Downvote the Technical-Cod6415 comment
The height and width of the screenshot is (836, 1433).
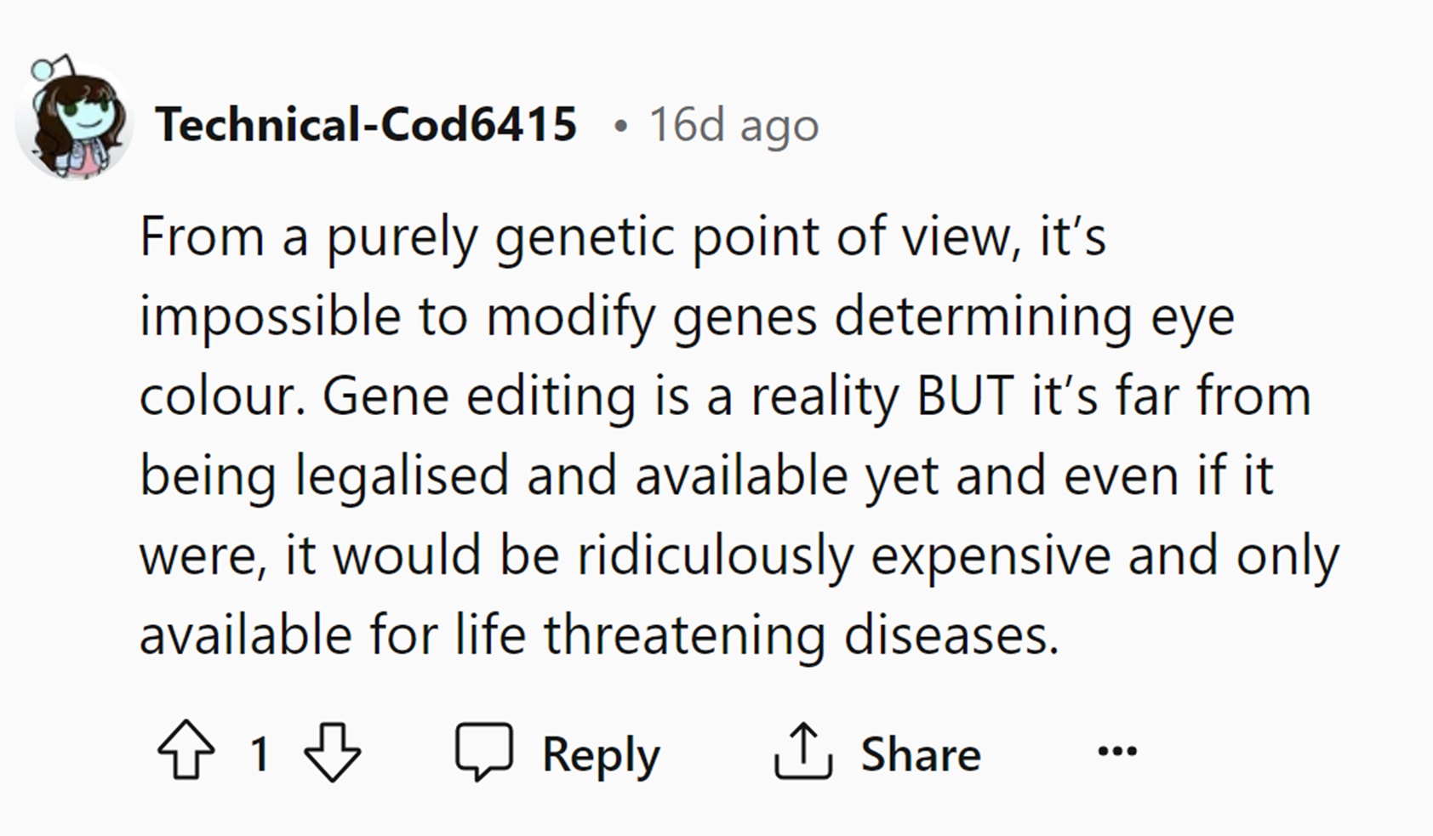[333, 751]
